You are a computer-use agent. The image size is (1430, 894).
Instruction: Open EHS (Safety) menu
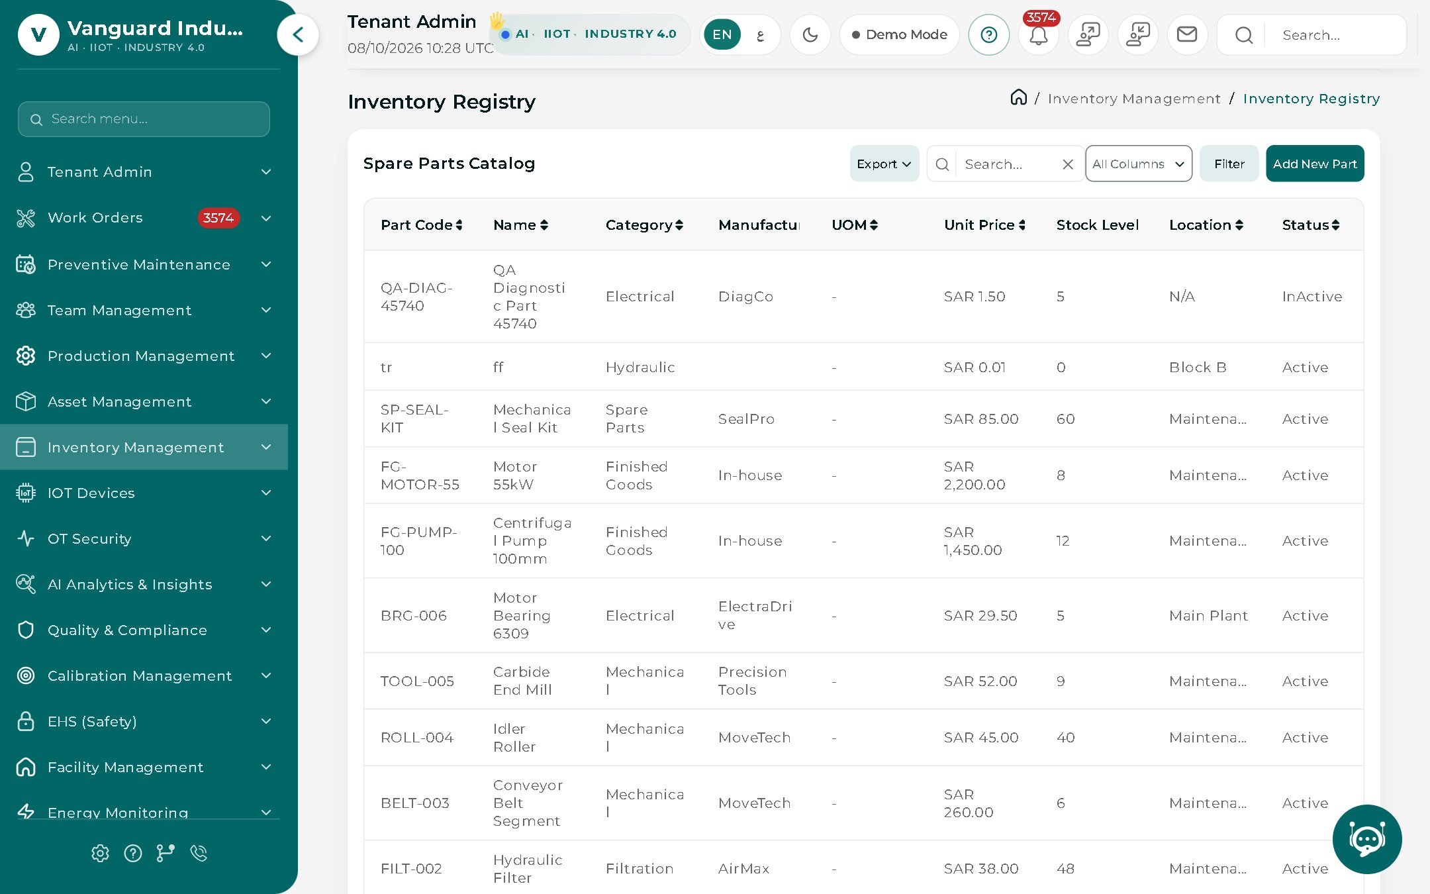click(x=144, y=721)
